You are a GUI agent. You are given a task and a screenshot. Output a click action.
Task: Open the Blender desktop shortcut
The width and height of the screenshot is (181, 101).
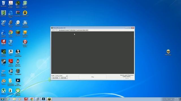click(x=4, y=82)
